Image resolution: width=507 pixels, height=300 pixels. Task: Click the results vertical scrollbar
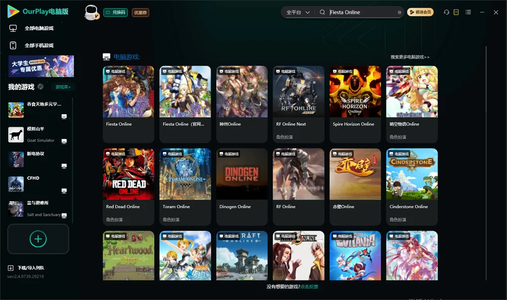[486, 163]
